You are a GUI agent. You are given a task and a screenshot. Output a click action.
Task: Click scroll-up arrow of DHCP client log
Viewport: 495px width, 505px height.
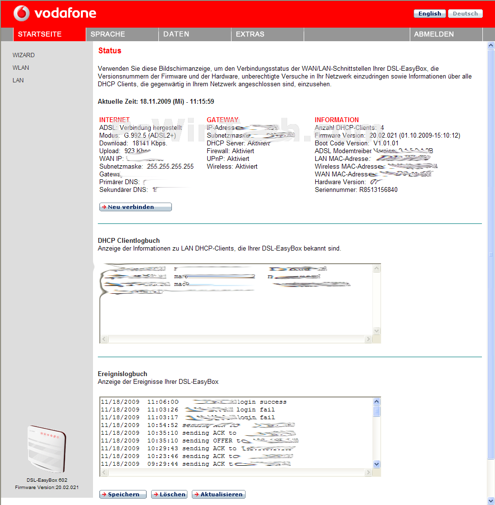point(376,268)
